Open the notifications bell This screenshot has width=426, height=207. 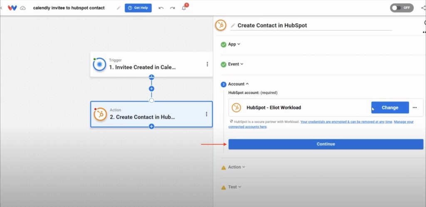184,8
